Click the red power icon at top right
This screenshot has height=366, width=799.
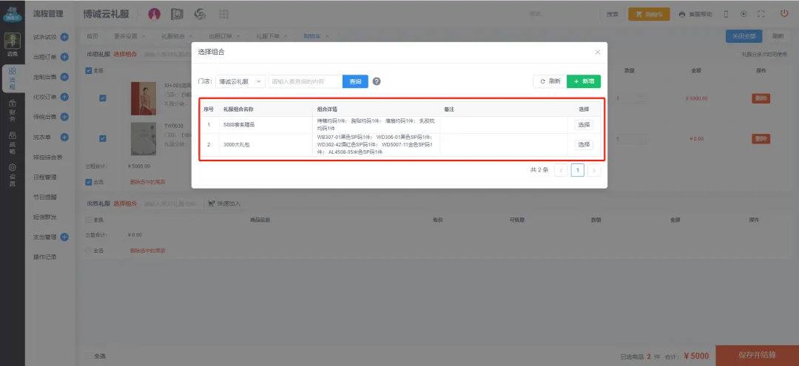[784, 13]
